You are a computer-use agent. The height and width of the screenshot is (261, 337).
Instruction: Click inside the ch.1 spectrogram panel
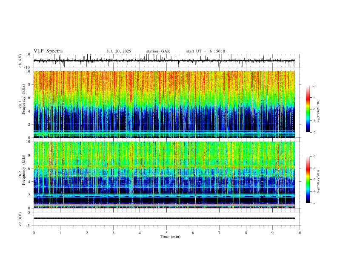pos(164,104)
